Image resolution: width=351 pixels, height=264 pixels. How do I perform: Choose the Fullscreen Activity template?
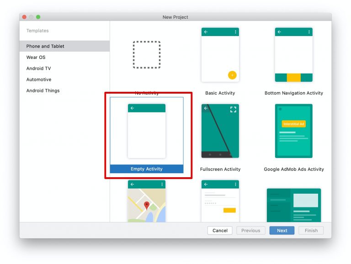[x=220, y=131]
